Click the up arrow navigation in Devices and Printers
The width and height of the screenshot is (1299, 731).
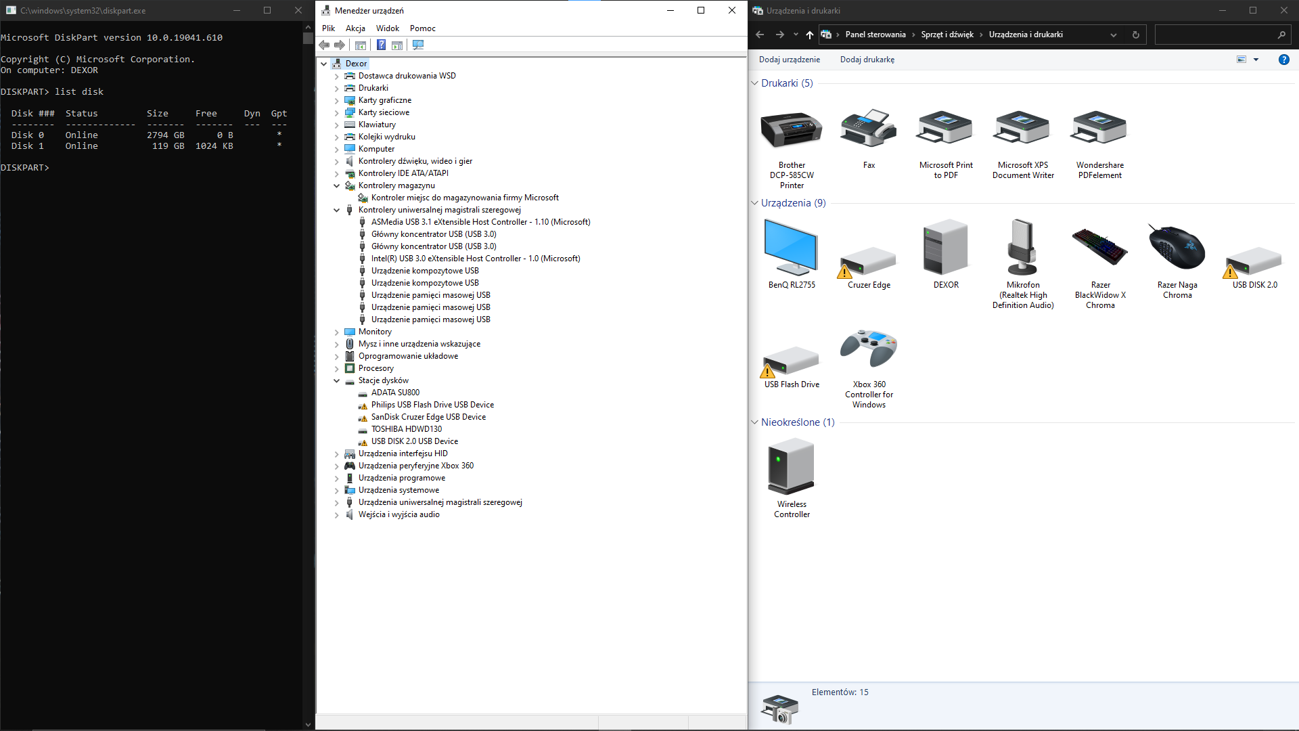click(x=809, y=35)
